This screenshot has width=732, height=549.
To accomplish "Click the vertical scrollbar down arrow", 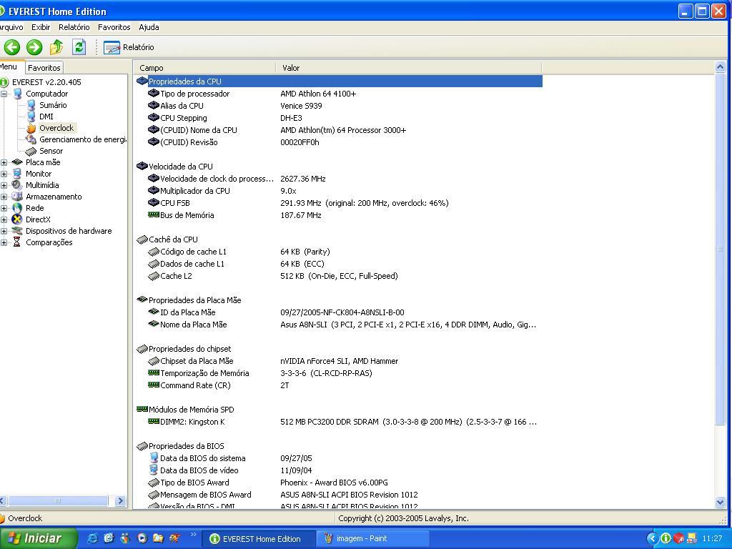I will [720, 502].
